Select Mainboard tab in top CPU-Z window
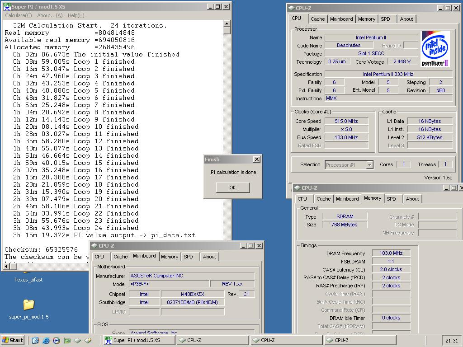The image size is (463, 347). [341, 19]
